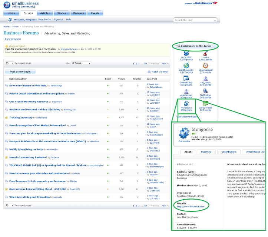Open Lighthouse24 contributor avatar

[x=186, y=66]
